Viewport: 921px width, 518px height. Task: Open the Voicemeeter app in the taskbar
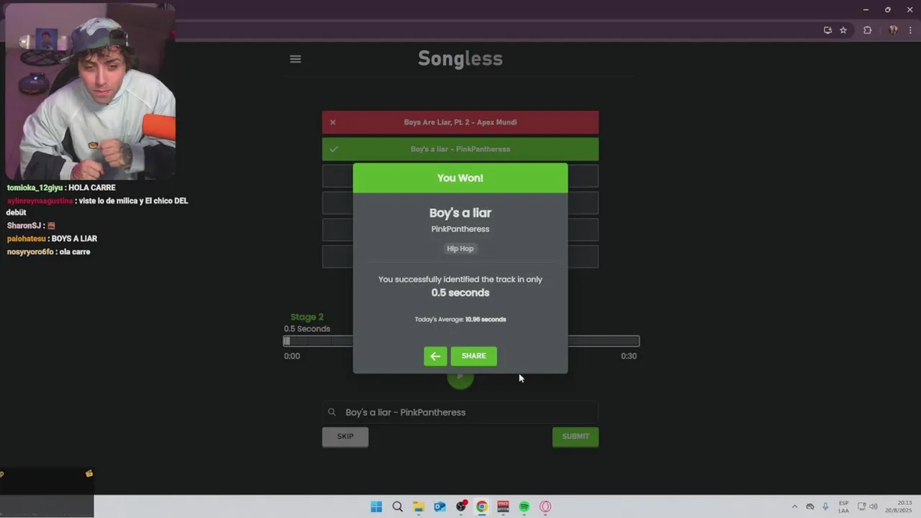pos(503,506)
